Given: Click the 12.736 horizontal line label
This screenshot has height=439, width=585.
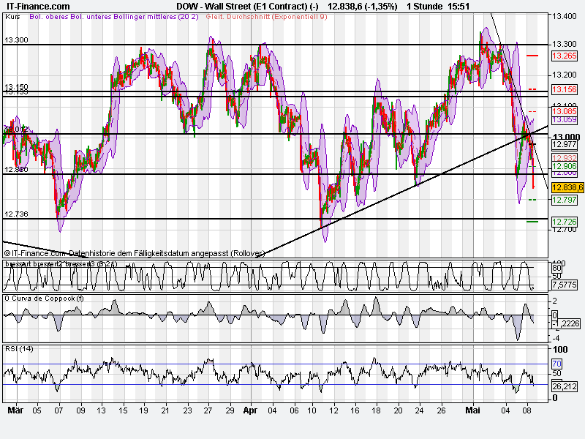Looking at the screenshot, I should 16,214.
